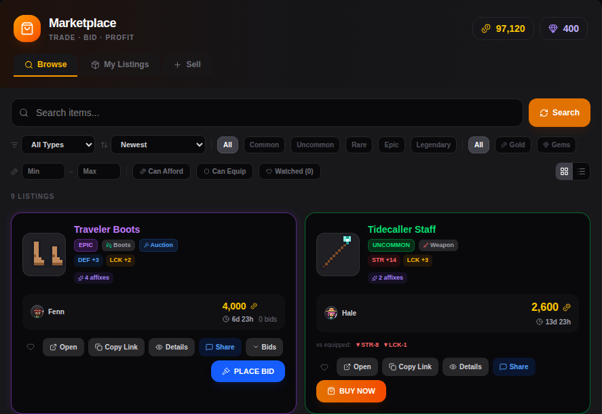602x414 pixels.
Task: Click the Weapon tag on Tidecaller Staff
Action: pyautogui.click(x=438, y=245)
